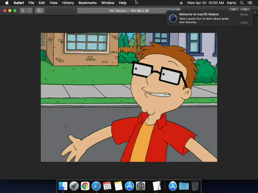Click Later on the Mojave notification
Viewport: 258px width, 193px height.
(x=244, y=22)
